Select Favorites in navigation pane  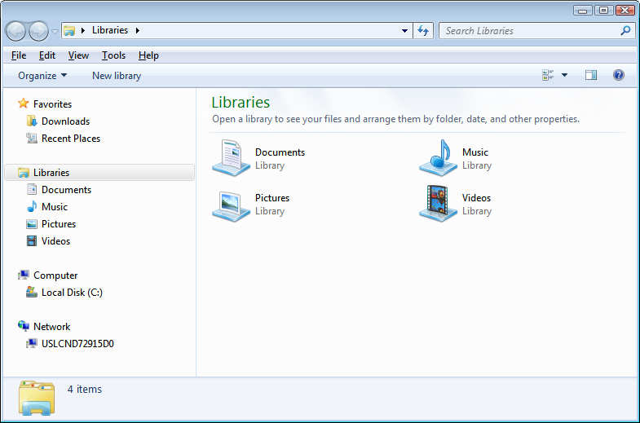(53, 104)
